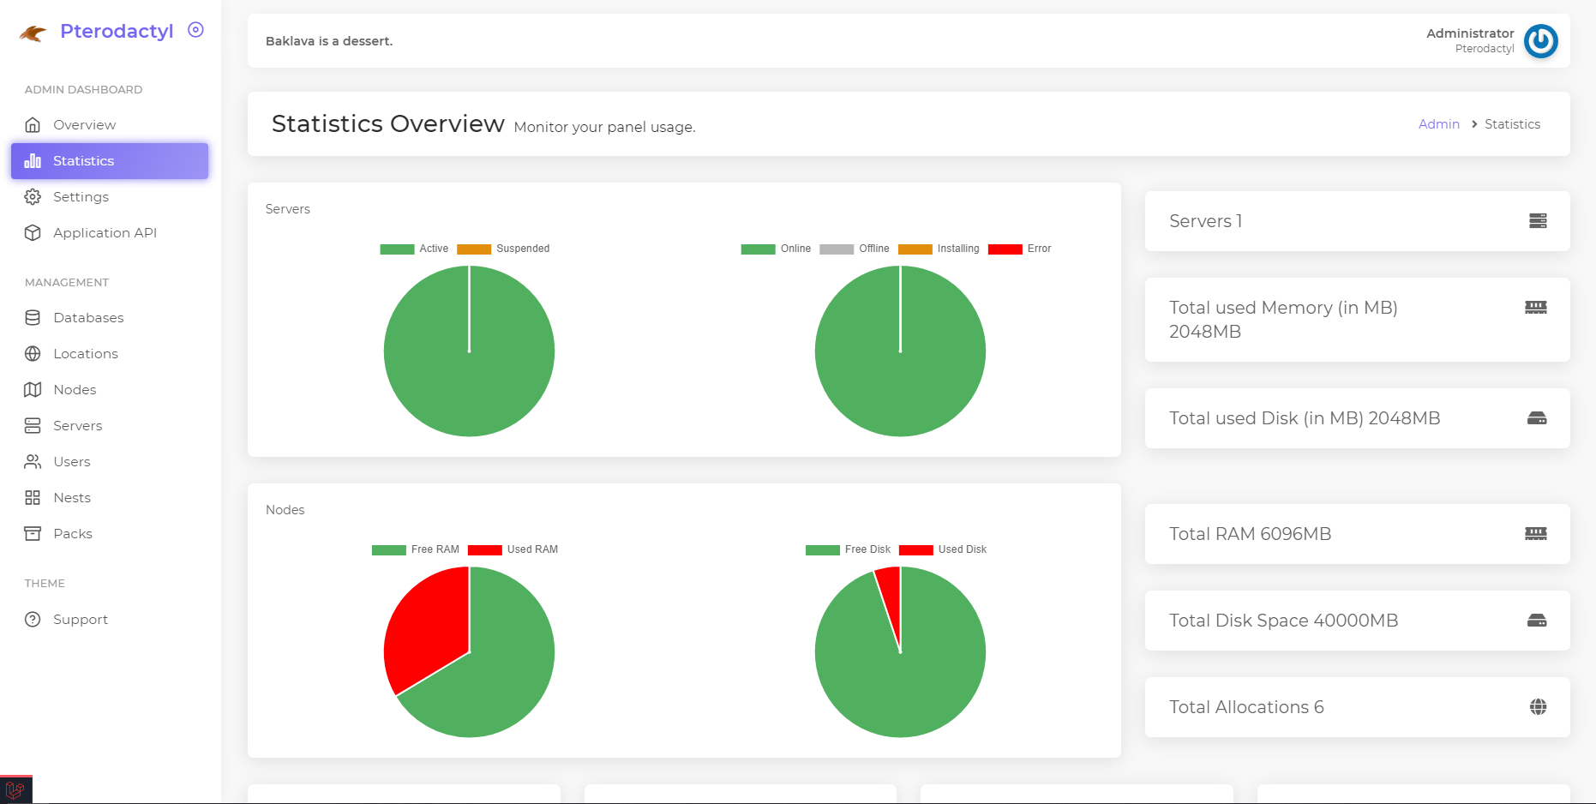Click the archive box icon for Packs

33,534
